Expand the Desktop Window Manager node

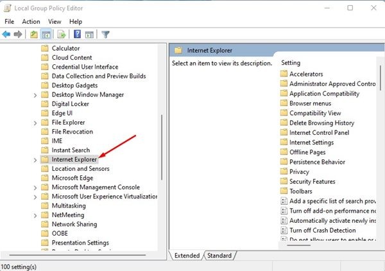[35, 95]
